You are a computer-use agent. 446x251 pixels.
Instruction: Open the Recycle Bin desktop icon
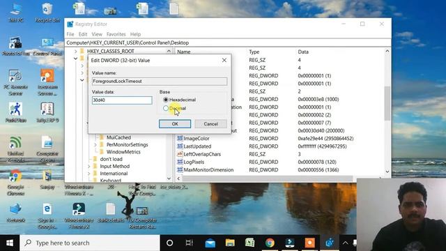[47, 13]
